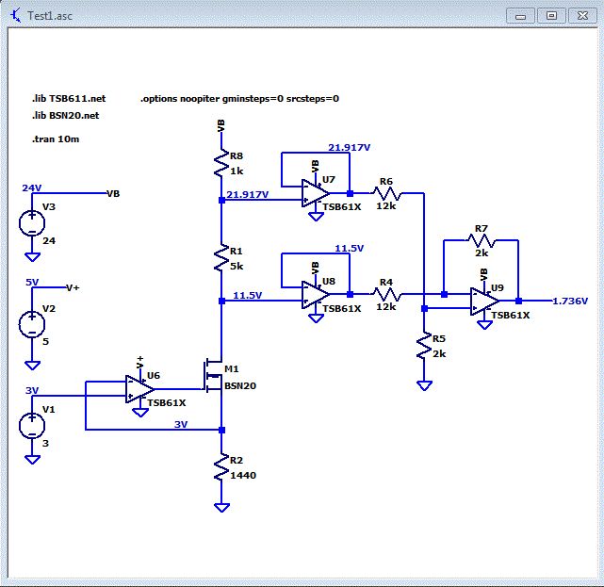Select the V3 24V voltage source

pos(32,223)
